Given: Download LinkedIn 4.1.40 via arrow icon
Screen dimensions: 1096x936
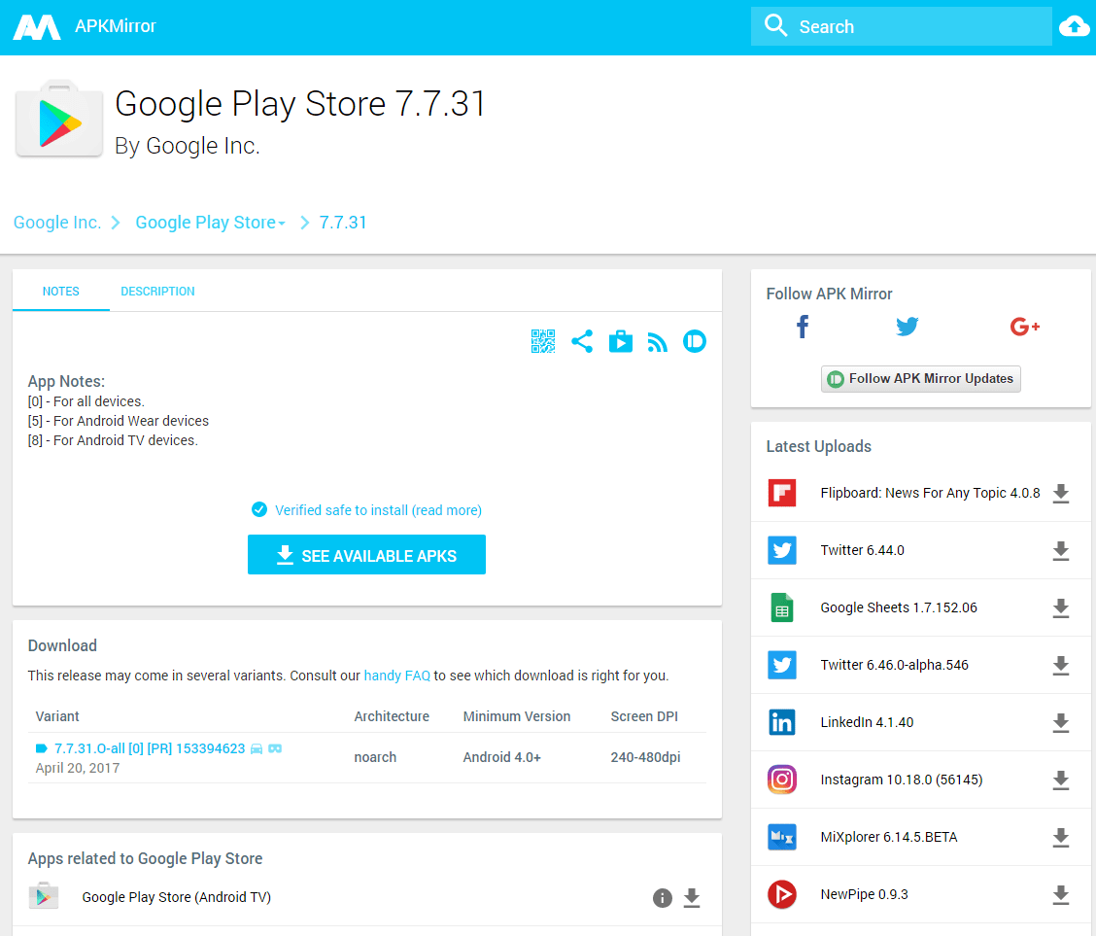Looking at the screenshot, I should coord(1060,722).
